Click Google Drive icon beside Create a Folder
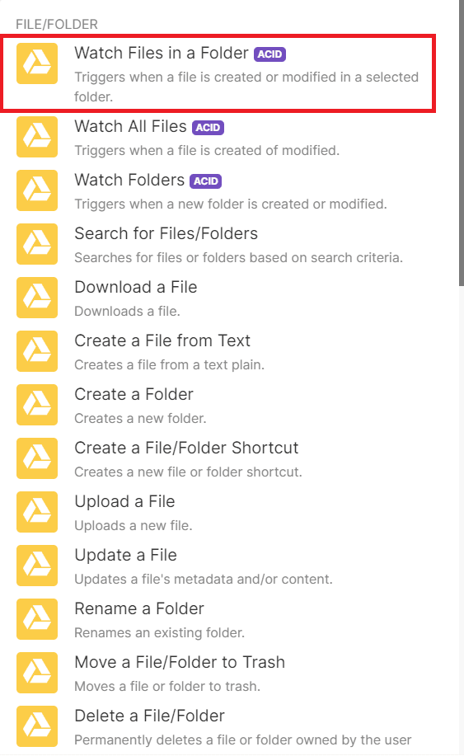 [37, 405]
